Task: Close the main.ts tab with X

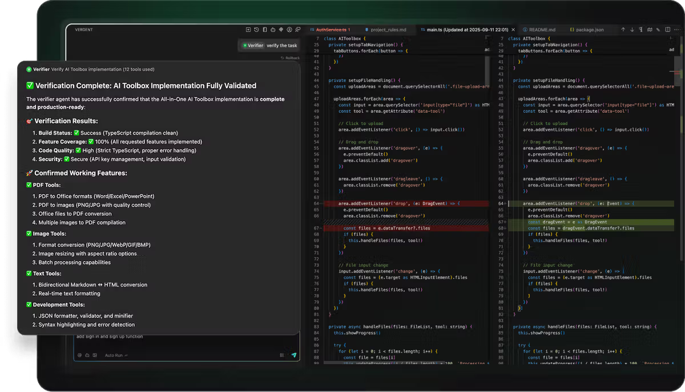Action: [x=513, y=30]
